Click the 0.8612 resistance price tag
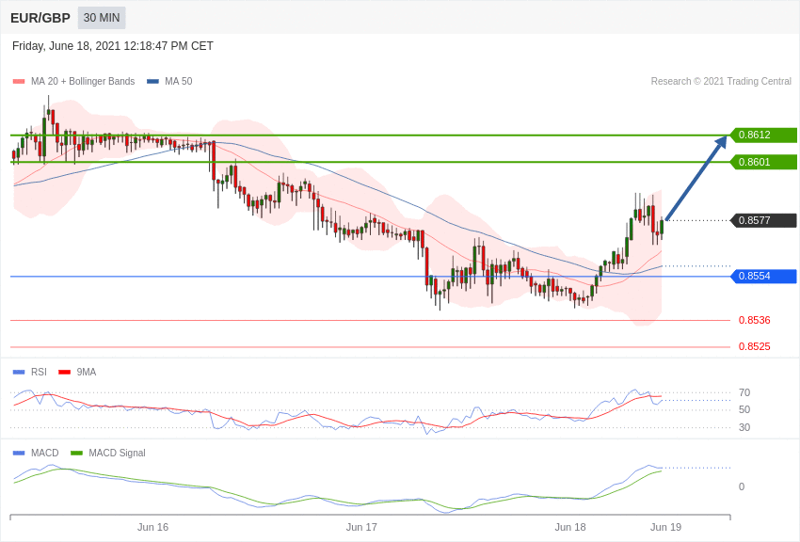Viewport: 800px width, 542px height. click(x=764, y=135)
